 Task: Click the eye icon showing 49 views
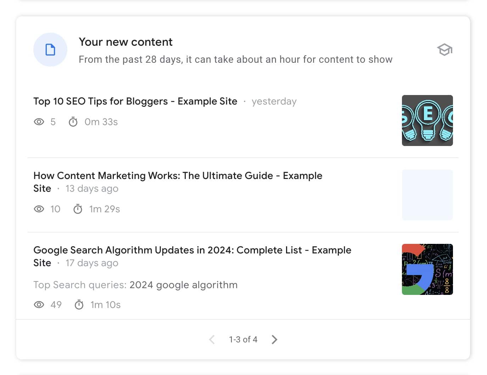[x=39, y=304]
